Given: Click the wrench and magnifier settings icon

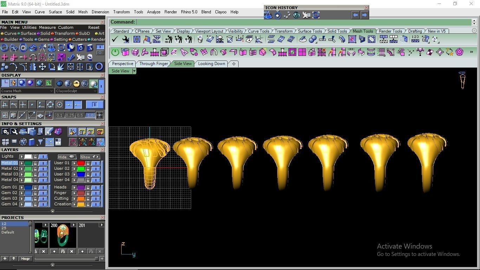Looking at the screenshot, I should (x=14, y=132).
